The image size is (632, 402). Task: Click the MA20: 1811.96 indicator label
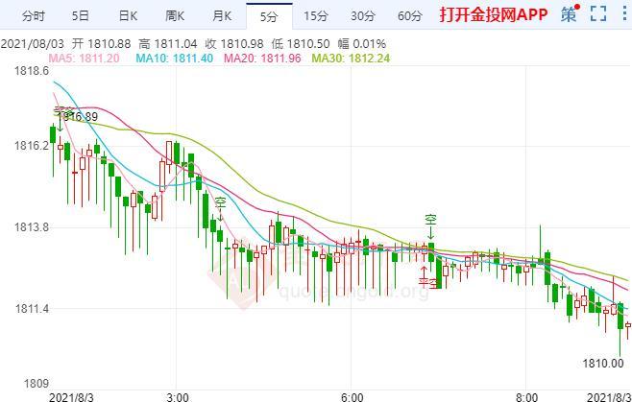(262, 59)
